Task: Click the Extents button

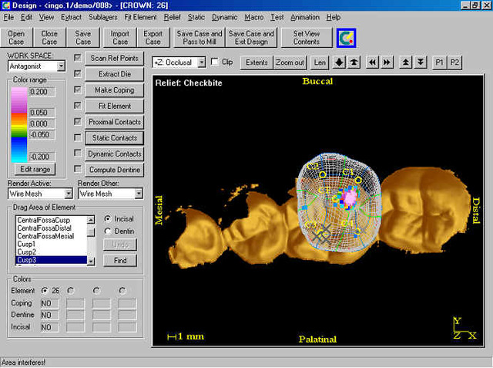Action: click(257, 62)
